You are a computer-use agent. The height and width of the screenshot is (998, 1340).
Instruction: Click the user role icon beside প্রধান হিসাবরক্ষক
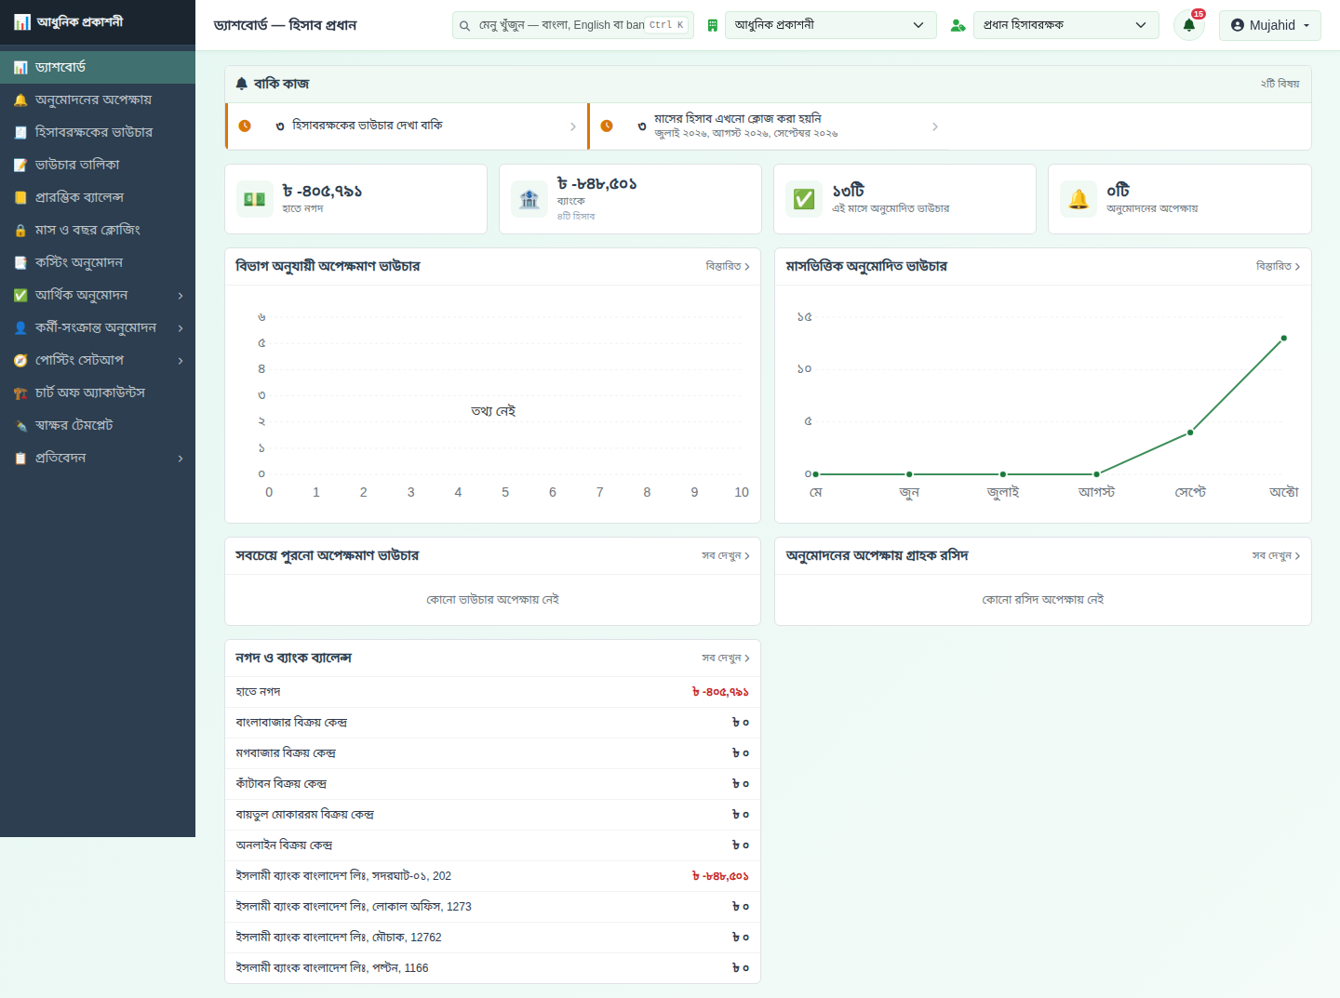pyautogui.click(x=958, y=25)
